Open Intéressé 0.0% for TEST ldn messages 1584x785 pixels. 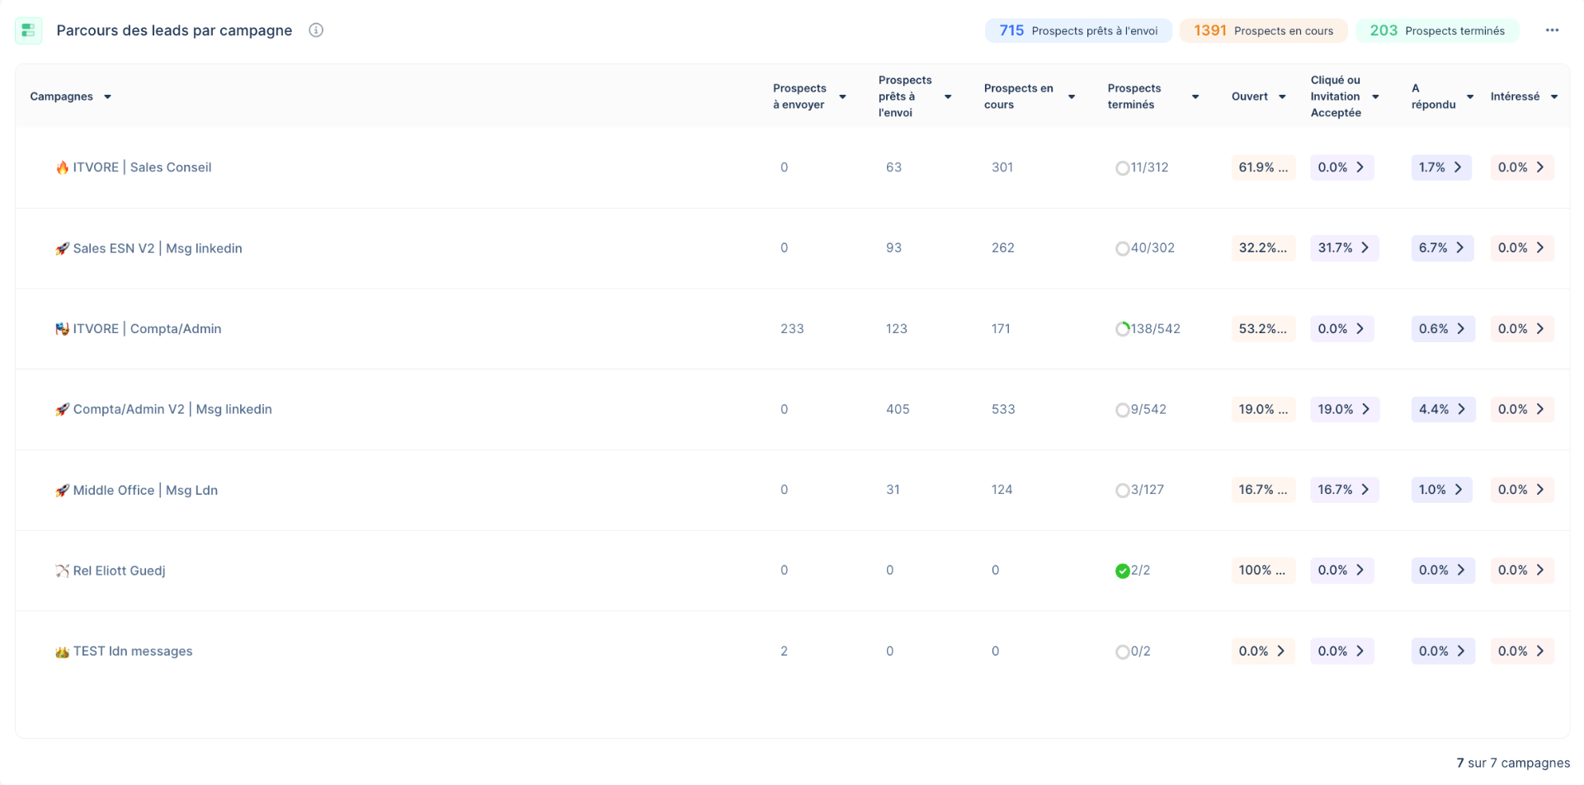click(x=1522, y=651)
